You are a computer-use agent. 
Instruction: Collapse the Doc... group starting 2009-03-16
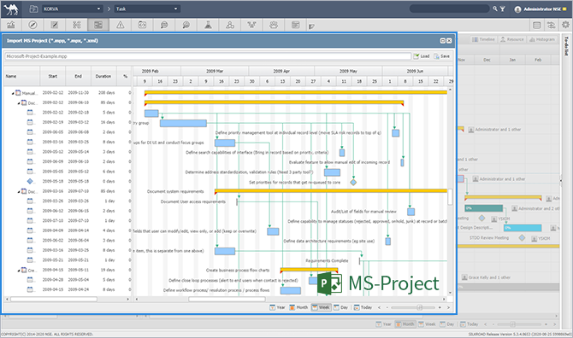point(19,192)
